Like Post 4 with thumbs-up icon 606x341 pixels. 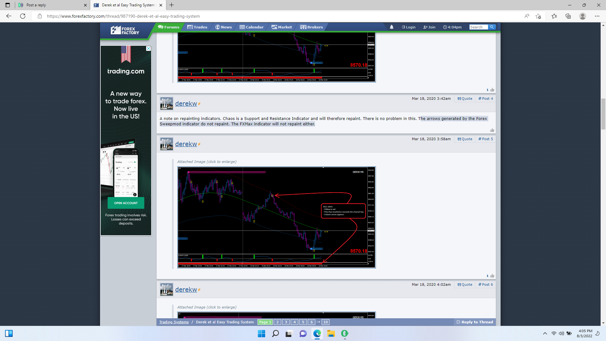[492, 130]
